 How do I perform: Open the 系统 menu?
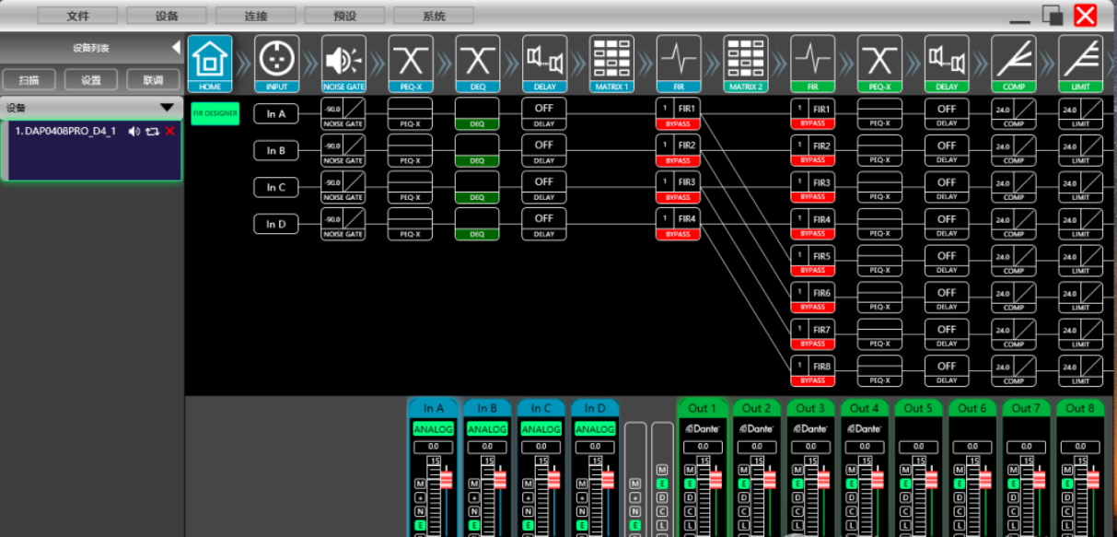point(434,16)
